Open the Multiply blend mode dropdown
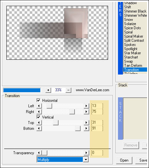 [x=86, y=160]
